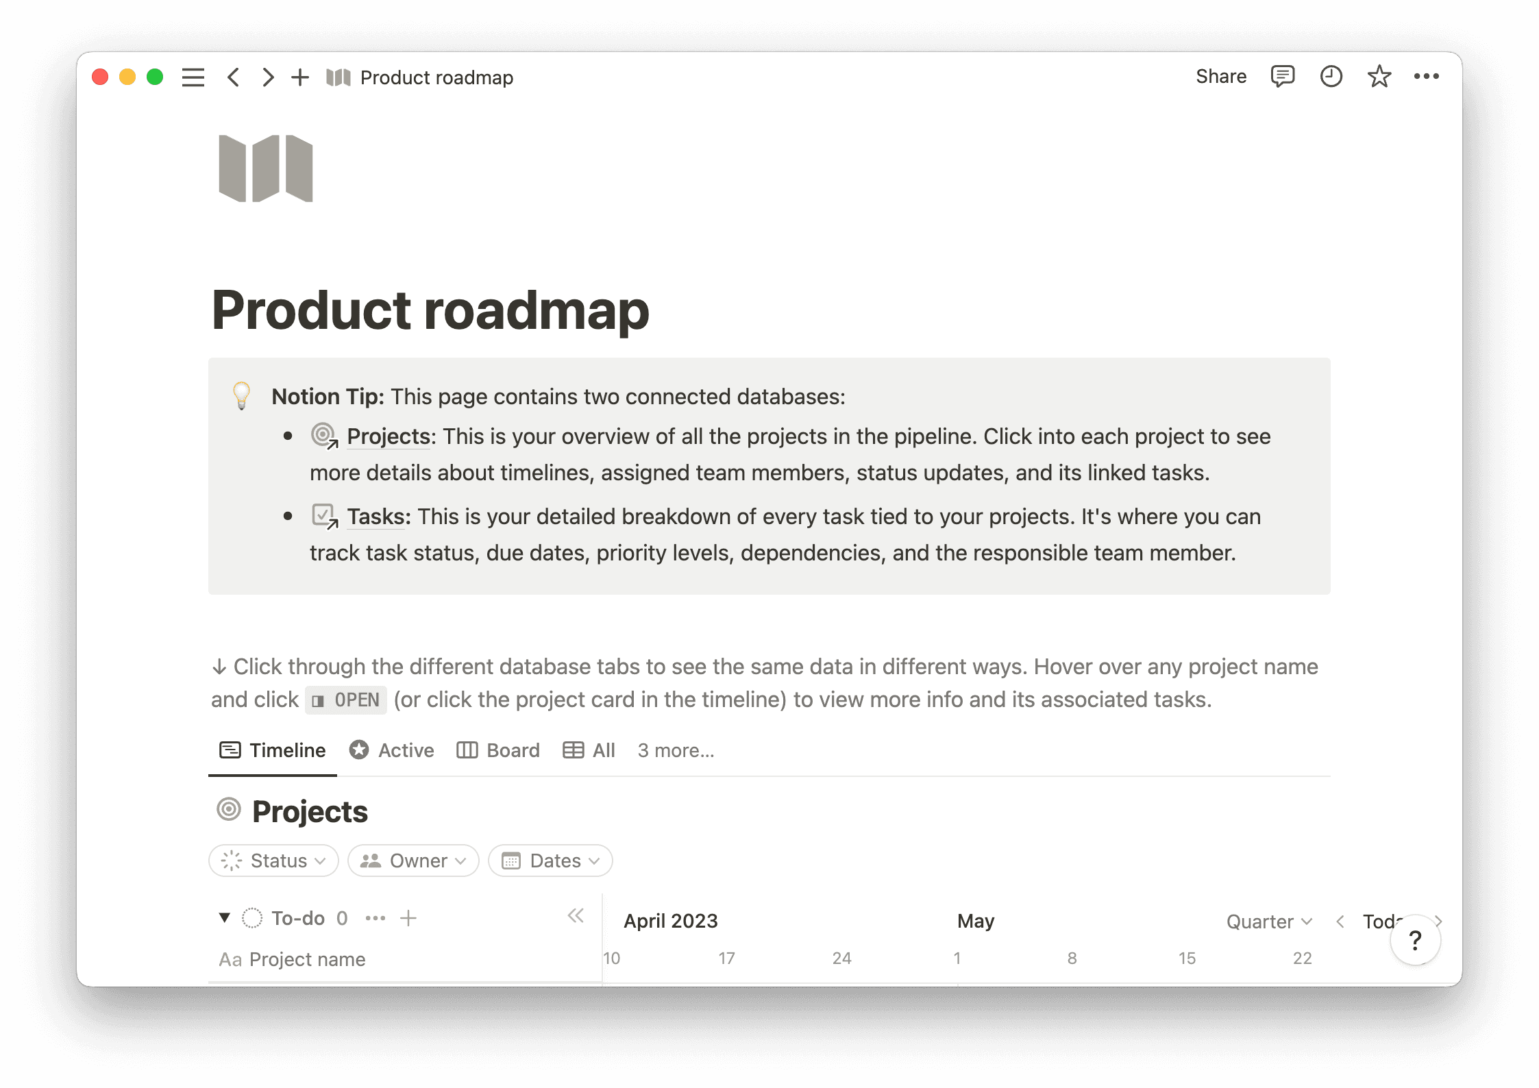
Task: Collapse the table pane with the double chevron
Action: point(576,916)
